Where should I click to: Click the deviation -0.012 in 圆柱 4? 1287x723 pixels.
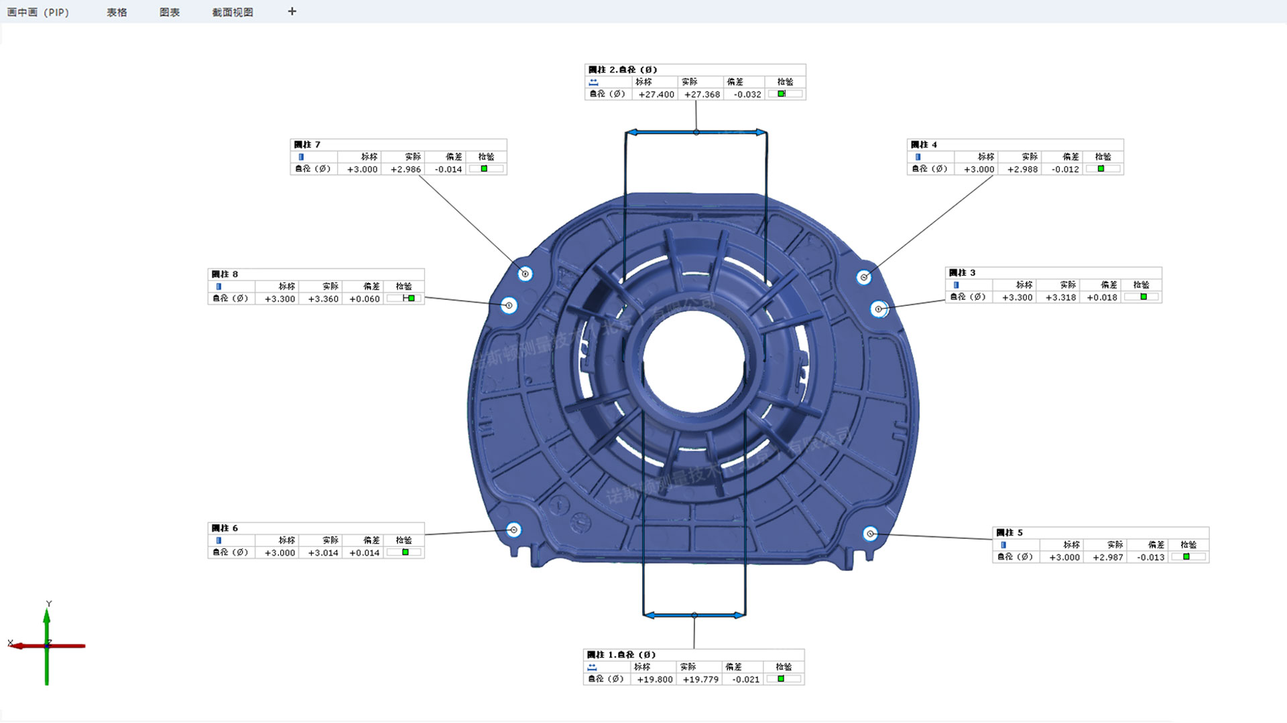pyautogui.click(x=1065, y=169)
